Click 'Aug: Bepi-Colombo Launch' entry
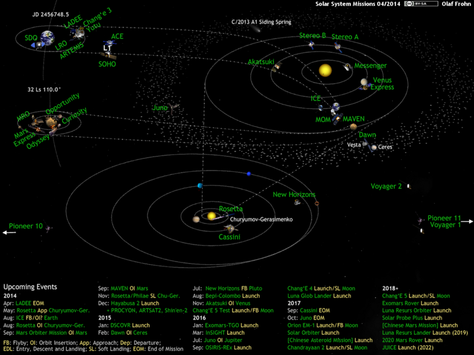The width and height of the screenshot is (474, 355). click(226, 296)
